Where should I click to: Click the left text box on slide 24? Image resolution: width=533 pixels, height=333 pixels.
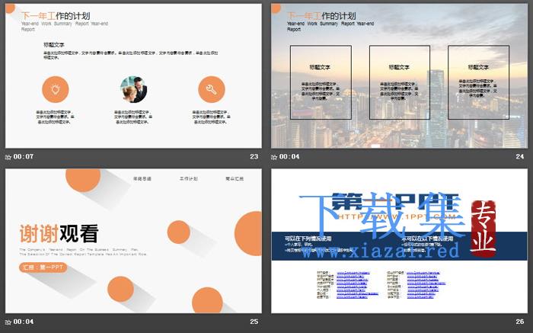coord(321,82)
